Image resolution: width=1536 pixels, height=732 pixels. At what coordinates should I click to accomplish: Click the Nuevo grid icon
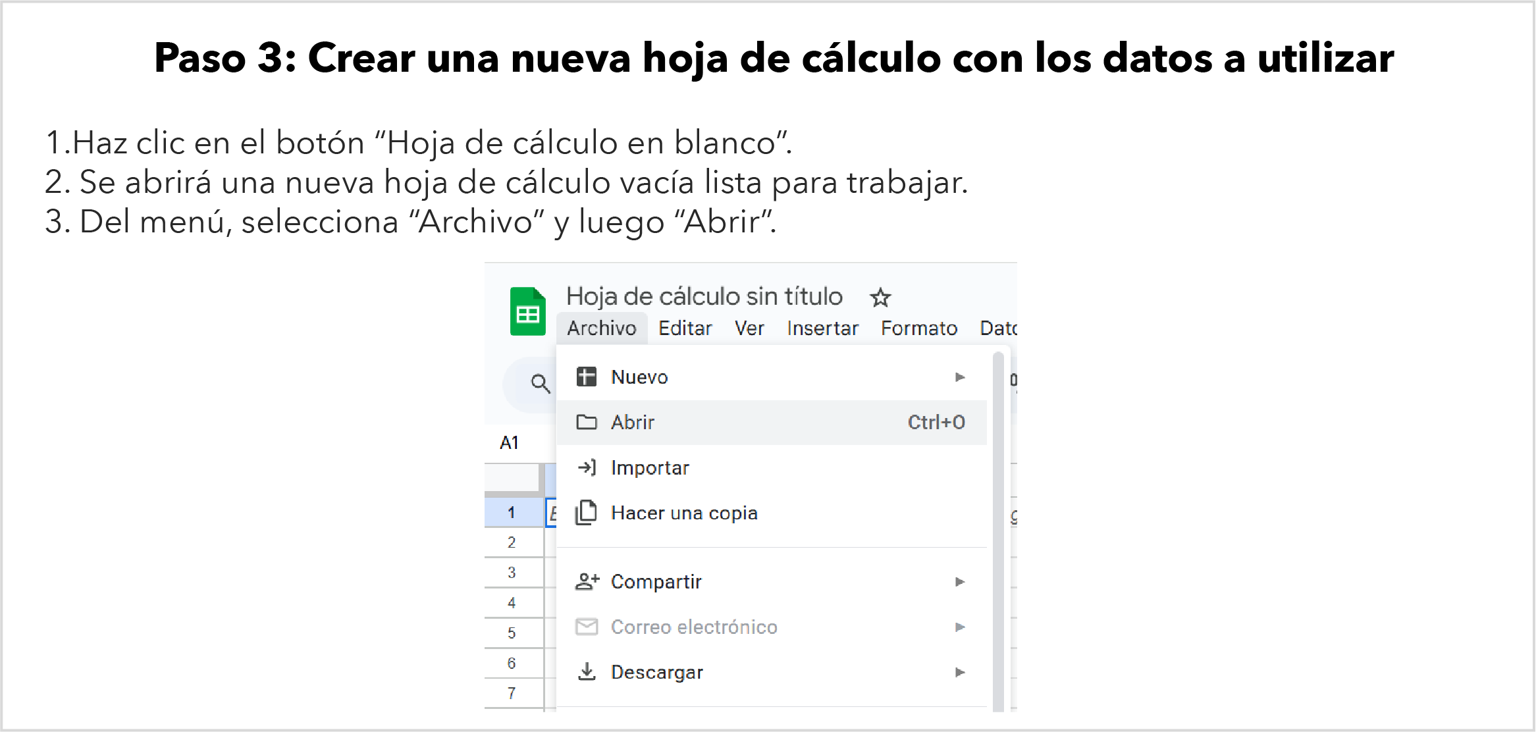(x=586, y=377)
